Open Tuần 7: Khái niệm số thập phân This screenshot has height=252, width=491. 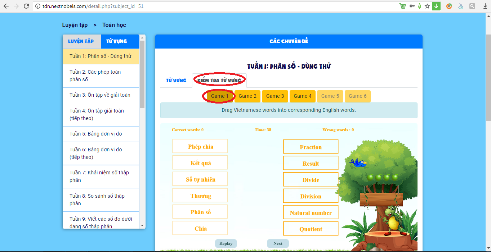[101, 177]
